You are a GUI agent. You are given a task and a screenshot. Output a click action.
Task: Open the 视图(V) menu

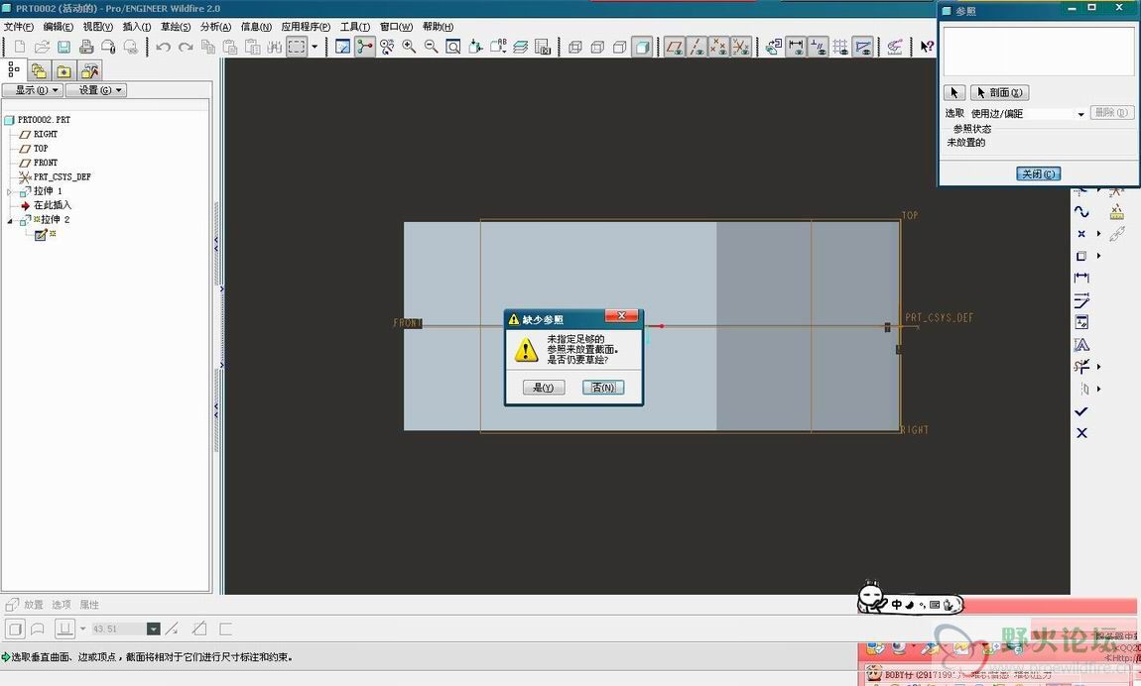[97, 27]
